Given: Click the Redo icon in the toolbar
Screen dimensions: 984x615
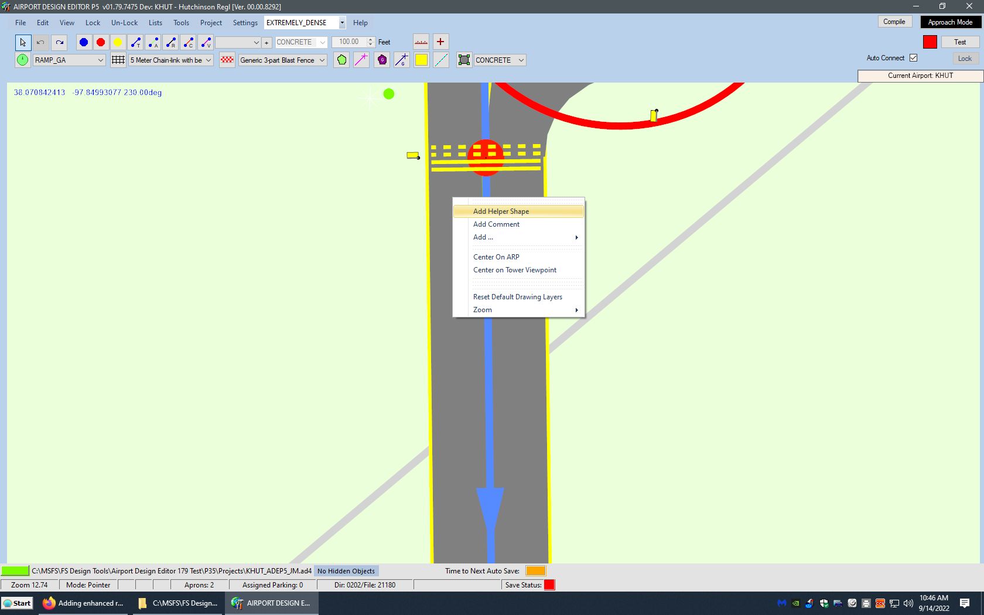Looking at the screenshot, I should click(59, 42).
